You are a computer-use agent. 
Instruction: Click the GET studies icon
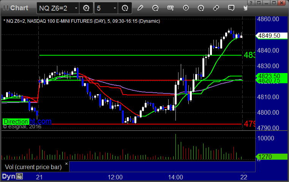(x=171, y=8)
